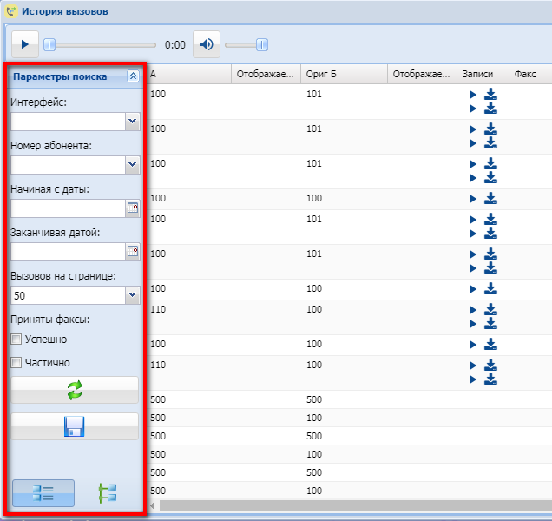
Task: Switch to tree view icon at bottom
Action: coord(108,493)
